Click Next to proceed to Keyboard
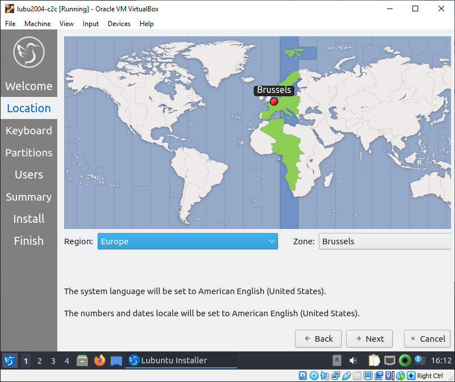This screenshot has height=382, width=455. point(369,338)
